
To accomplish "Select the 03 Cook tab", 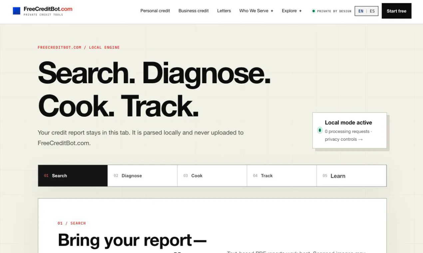I will (x=212, y=176).
